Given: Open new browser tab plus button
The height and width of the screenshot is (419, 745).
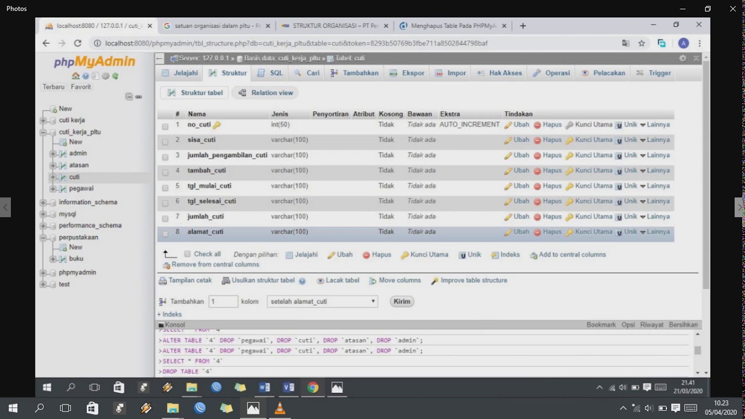Looking at the screenshot, I should tap(523, 26).
